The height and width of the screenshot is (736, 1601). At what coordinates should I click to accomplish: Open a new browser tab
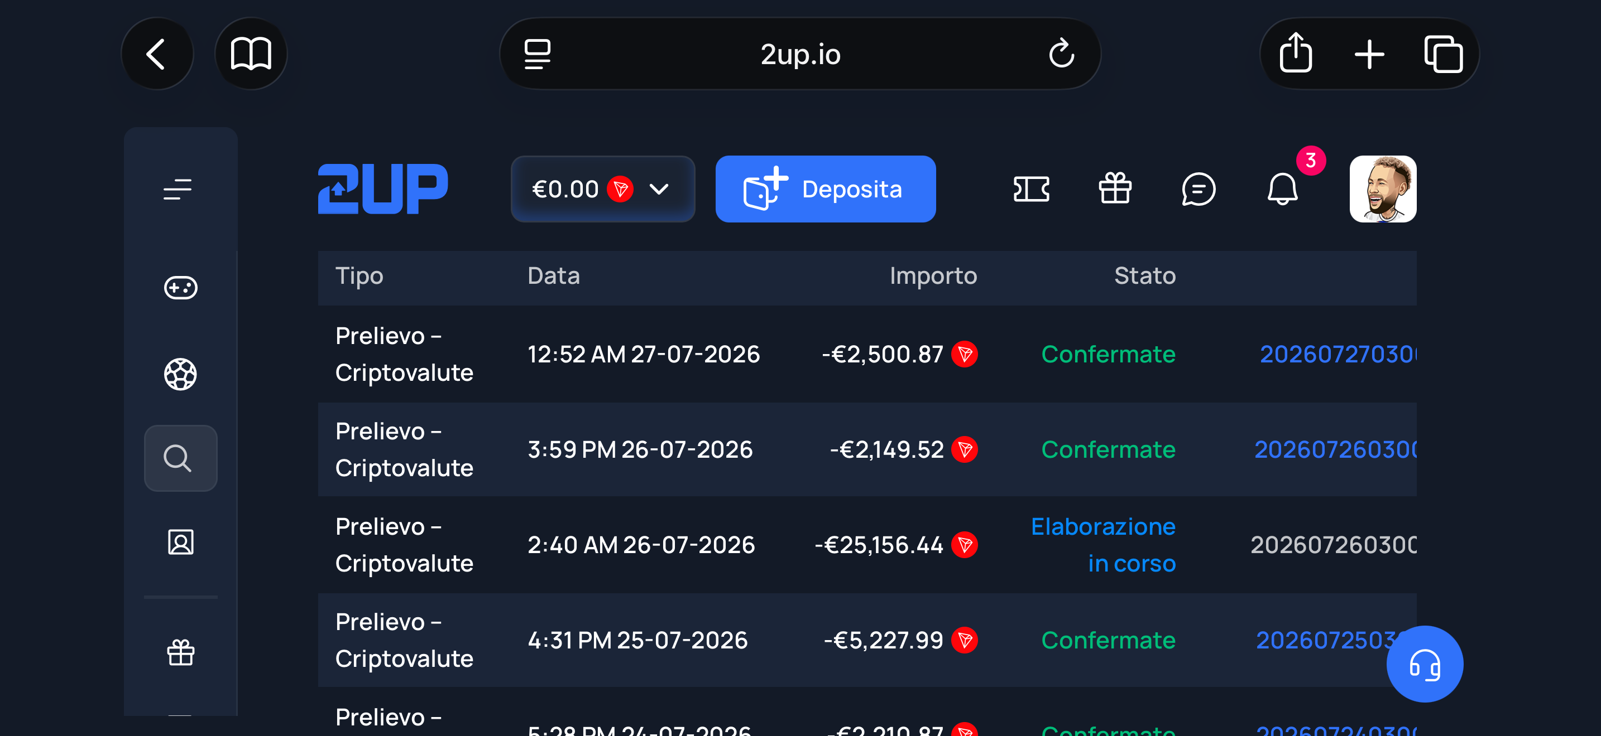tap(1369, 54)
